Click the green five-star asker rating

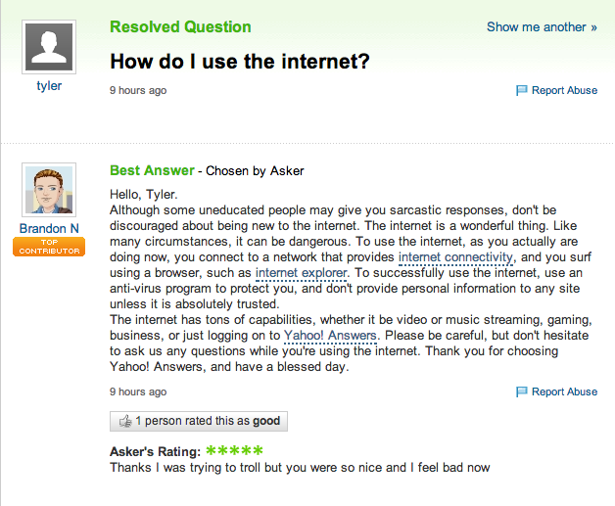point(234,451)
